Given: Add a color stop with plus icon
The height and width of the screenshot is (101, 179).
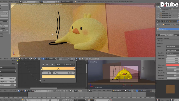Looking at the screenshot, I should (x=43, y=65).
